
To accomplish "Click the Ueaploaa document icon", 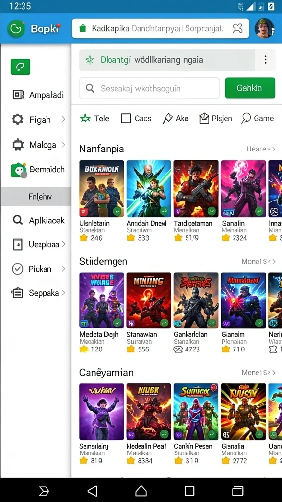I will coord(18,244).
